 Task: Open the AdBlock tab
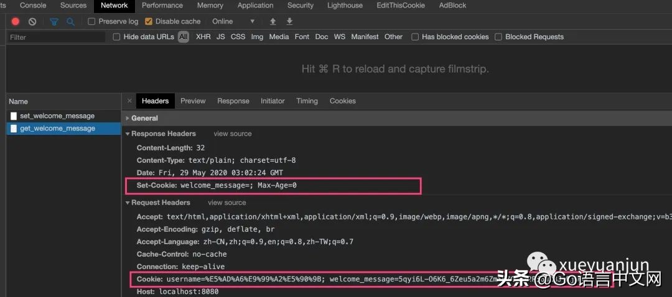pos(452,6)
